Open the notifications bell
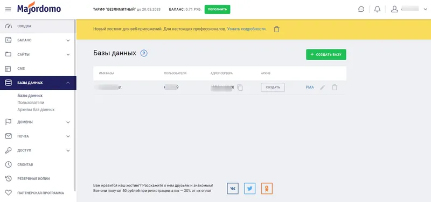 [378, 9]
